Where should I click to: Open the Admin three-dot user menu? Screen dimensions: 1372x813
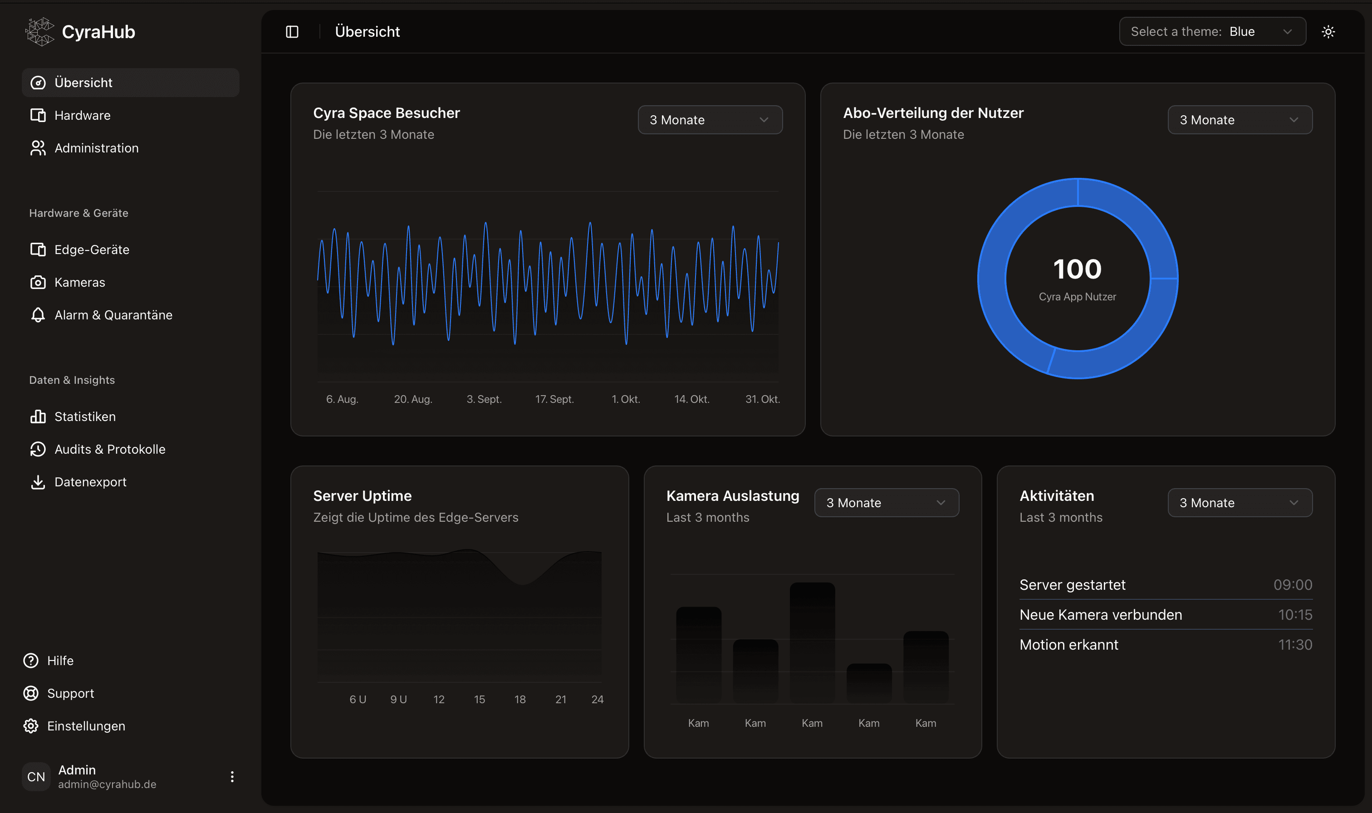[x=232, y=776]
